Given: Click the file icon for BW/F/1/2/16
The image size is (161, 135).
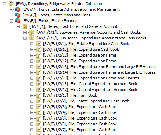Looking at the screenshot, I should pyautogui.click(x=38, y=84).
